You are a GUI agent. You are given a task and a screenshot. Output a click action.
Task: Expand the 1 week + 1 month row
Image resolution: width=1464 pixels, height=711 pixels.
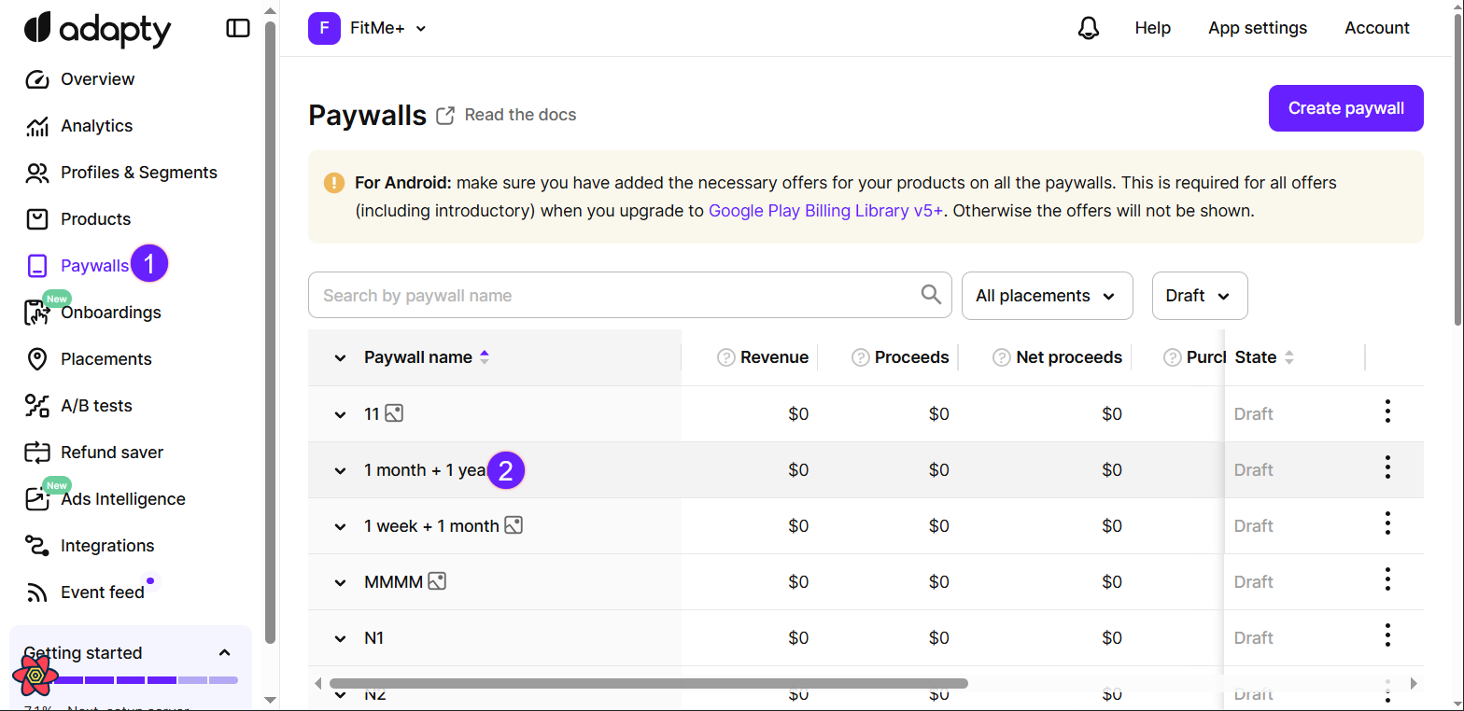point(340,526)
